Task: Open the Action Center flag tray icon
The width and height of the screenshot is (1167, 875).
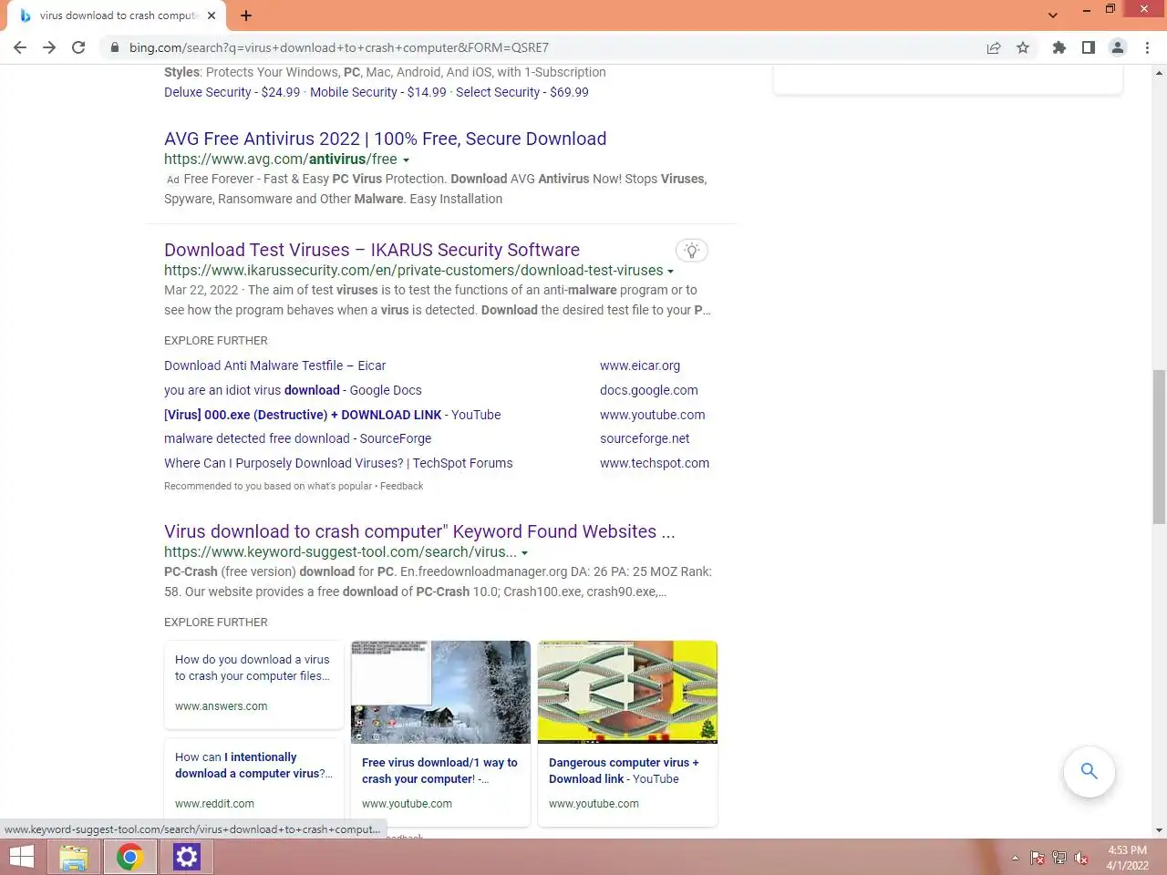Action: pyautogui.click(x=1038, y=858)
